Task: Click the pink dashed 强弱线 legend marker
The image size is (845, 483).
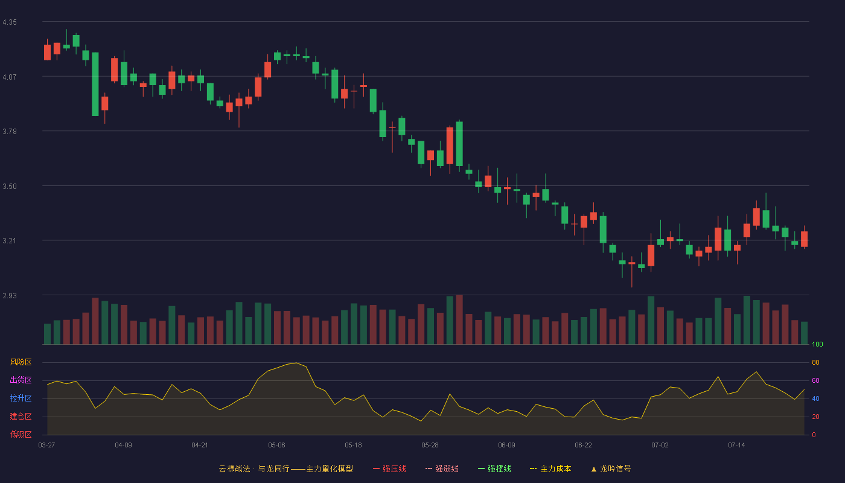Action: [x=429, y=469]
